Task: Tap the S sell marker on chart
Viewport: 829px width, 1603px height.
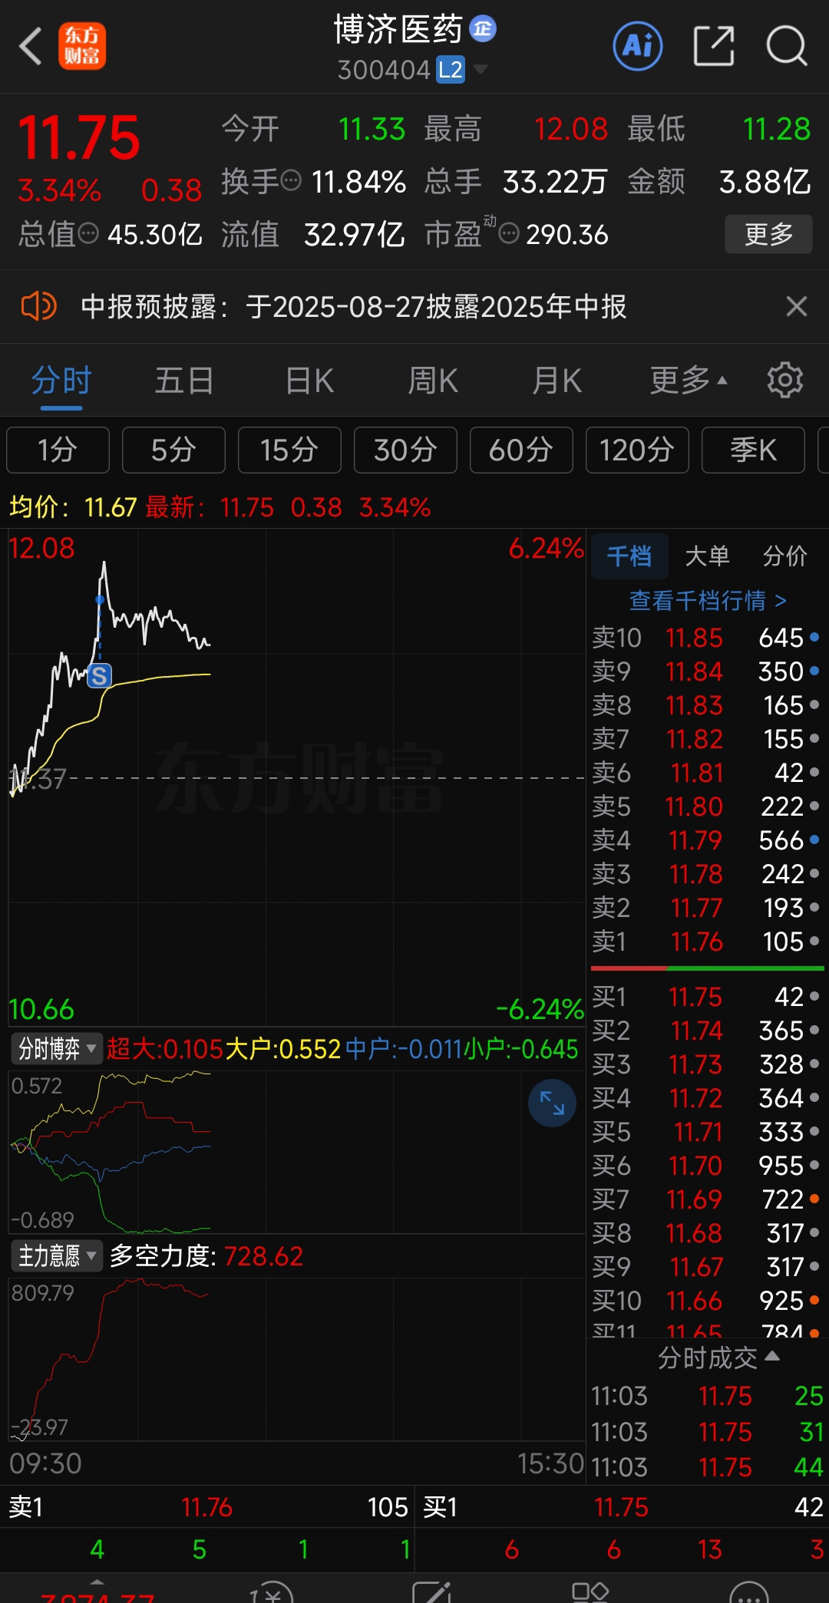Action: pyautogui.click(x=99, y=675)
